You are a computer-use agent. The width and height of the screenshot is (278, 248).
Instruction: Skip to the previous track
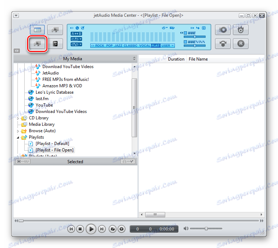71,229
